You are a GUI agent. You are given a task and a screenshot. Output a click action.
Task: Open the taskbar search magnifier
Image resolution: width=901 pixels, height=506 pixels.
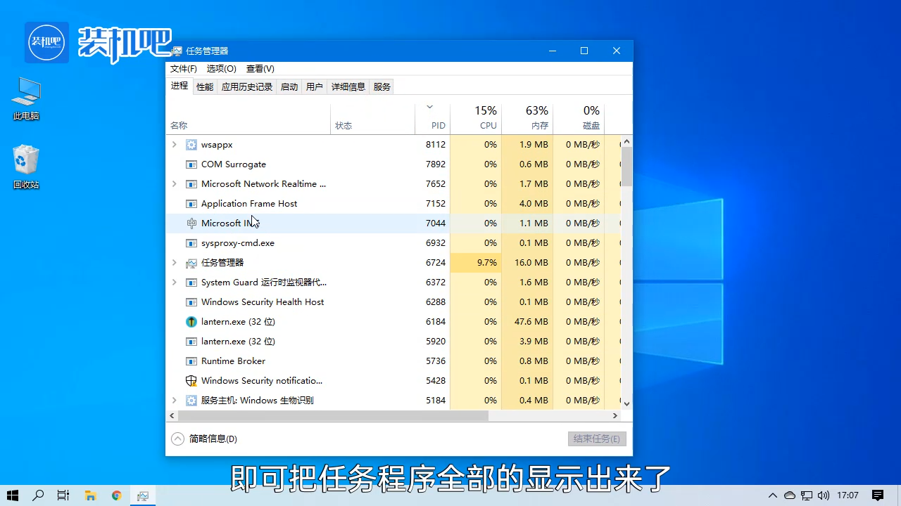[x=39, y=495]
